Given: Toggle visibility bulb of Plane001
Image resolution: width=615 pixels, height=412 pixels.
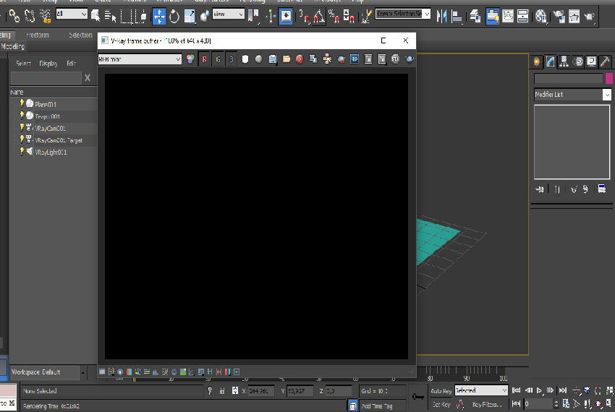Looking at the screenshot, I should (22, 103).
